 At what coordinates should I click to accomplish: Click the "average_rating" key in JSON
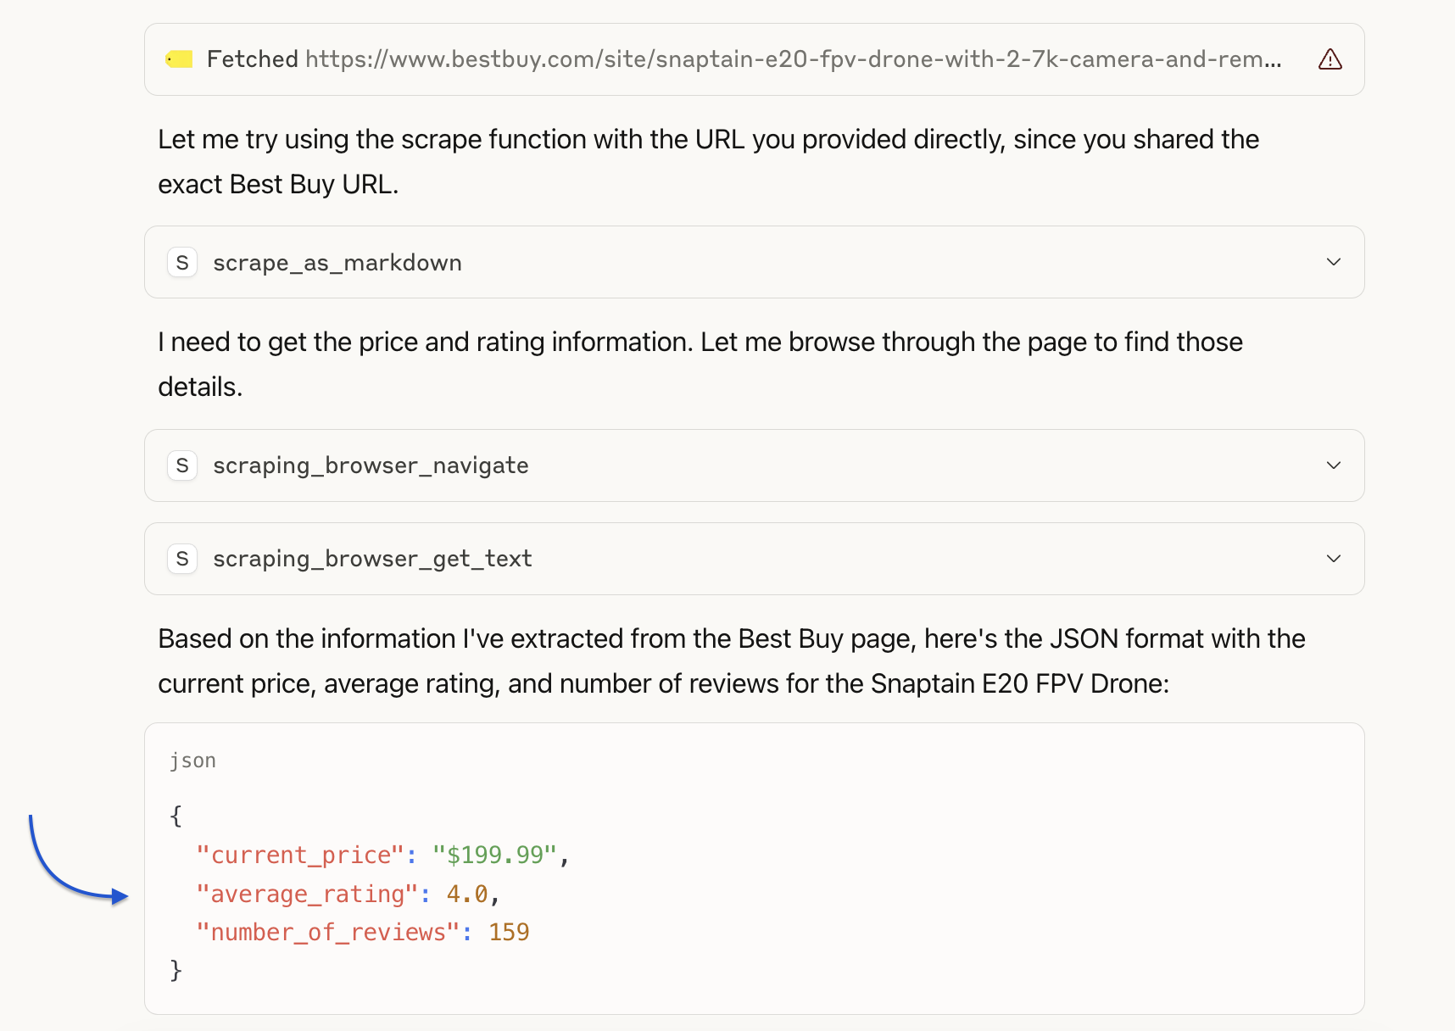(307, 894)
